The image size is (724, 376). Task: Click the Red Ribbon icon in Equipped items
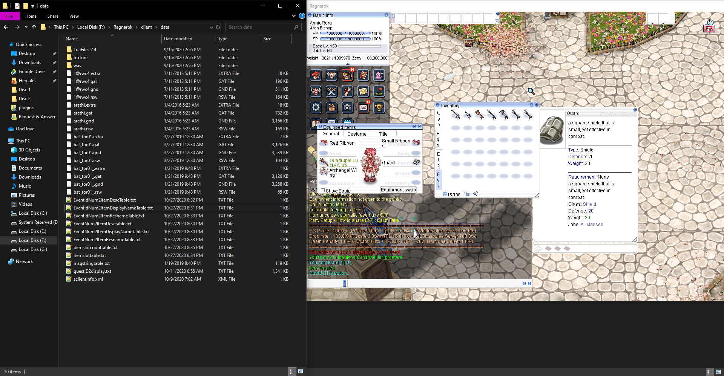324,142
